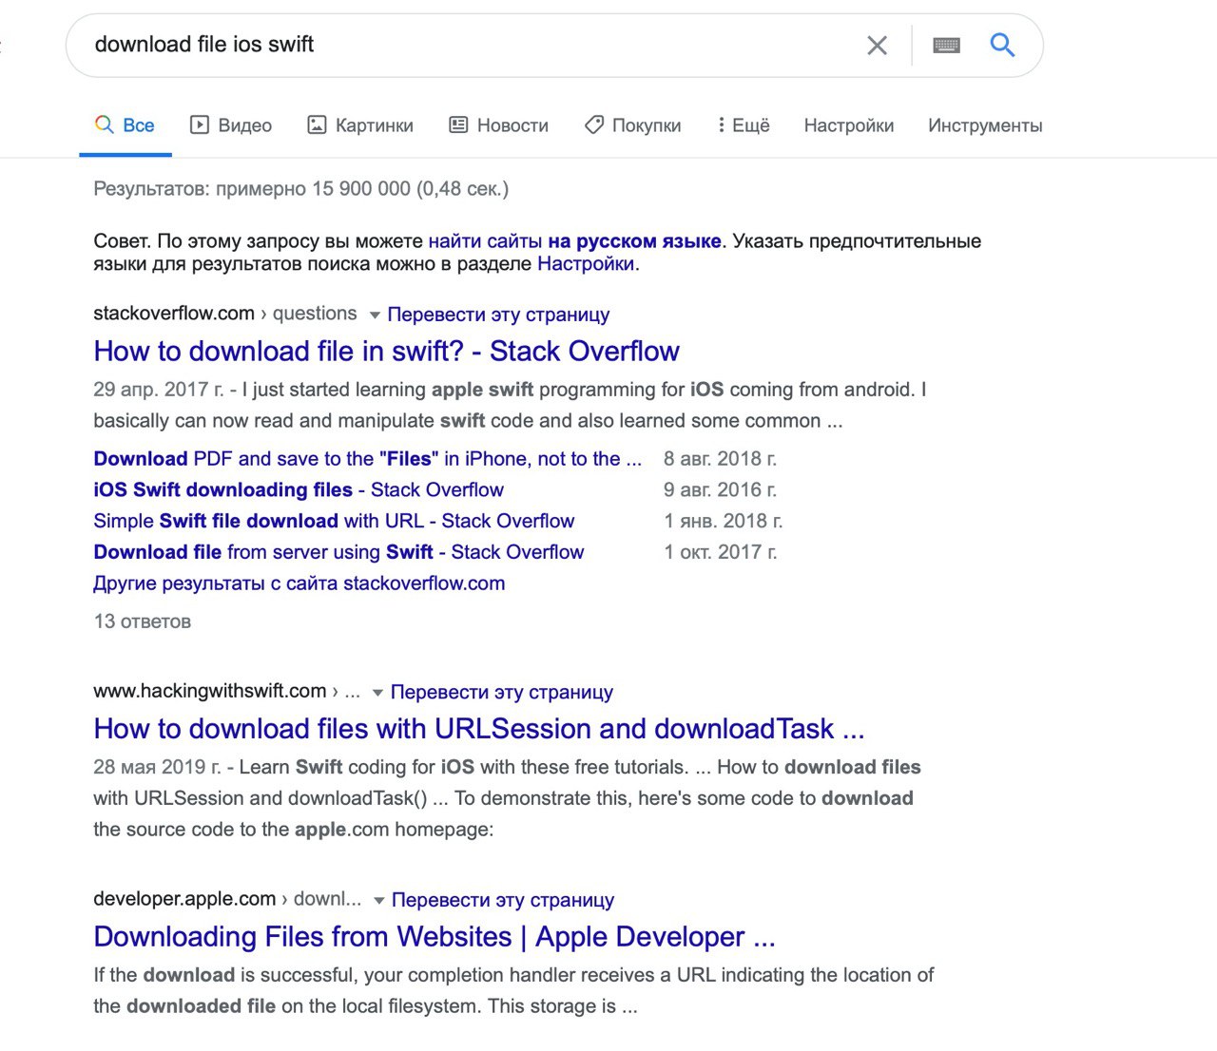This screenshot has height=1051, width=1217.
Task: Expand the stackoverflow.com result dropdown arrow
Action: click(375, 315)
